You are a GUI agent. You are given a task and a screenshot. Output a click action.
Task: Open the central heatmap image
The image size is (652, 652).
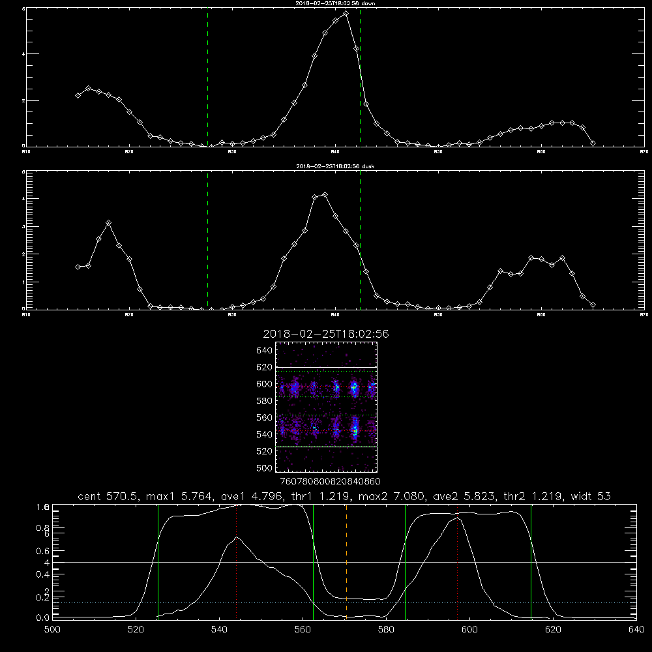pos(327,407)
